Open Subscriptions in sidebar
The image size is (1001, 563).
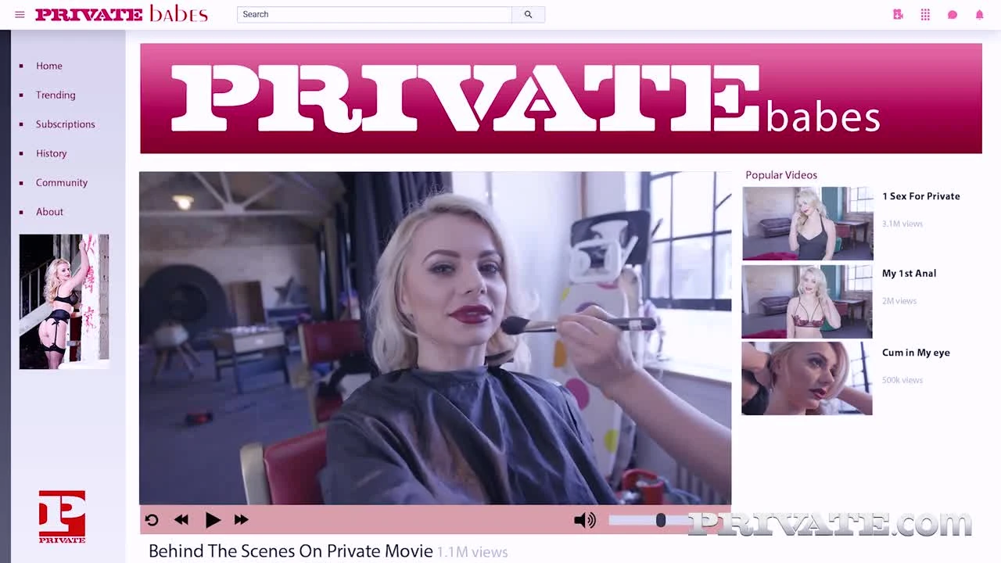click(65, 124)
